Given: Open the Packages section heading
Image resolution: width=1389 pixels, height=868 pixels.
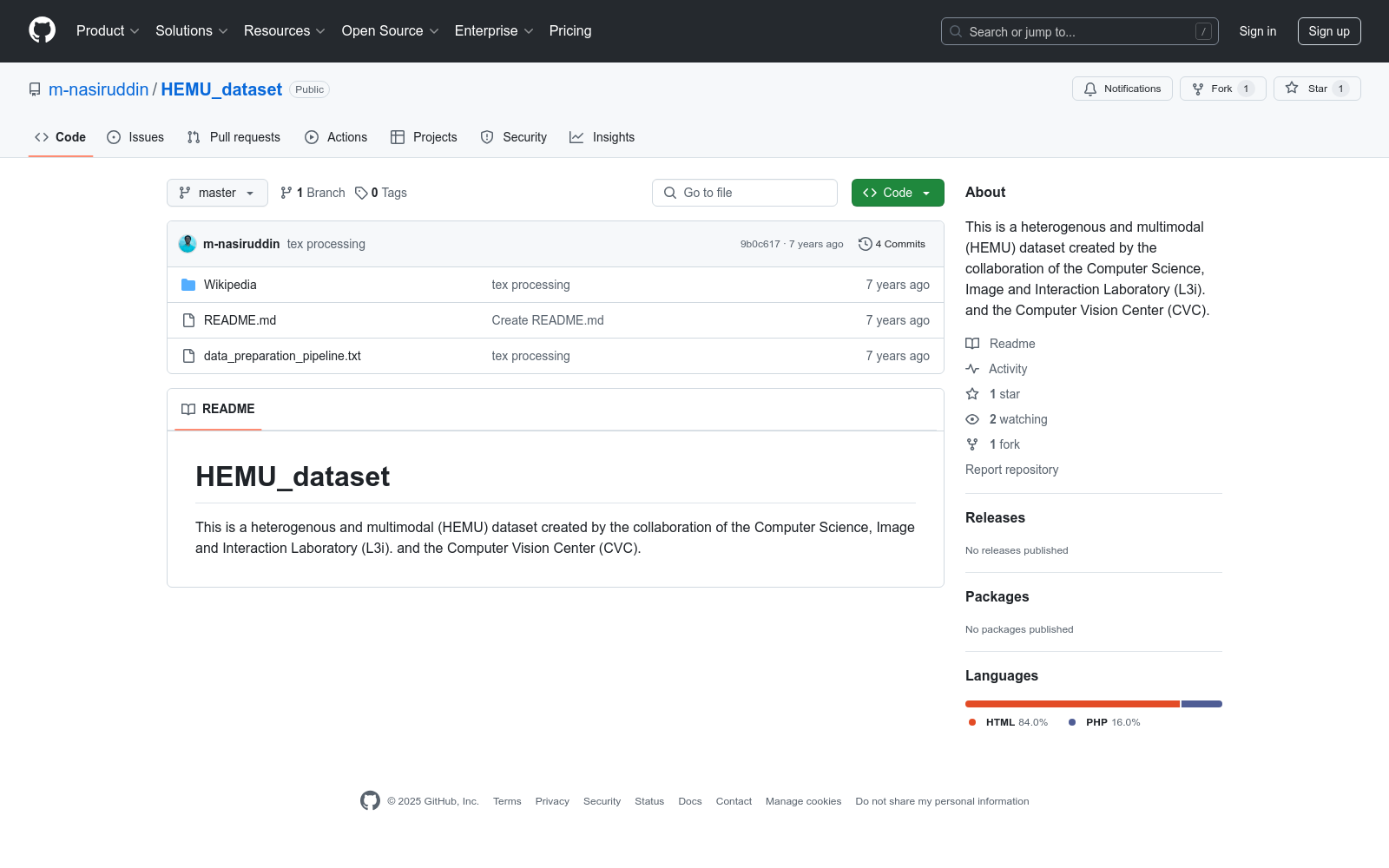Looking at the screenshot, I should [997, 596].
